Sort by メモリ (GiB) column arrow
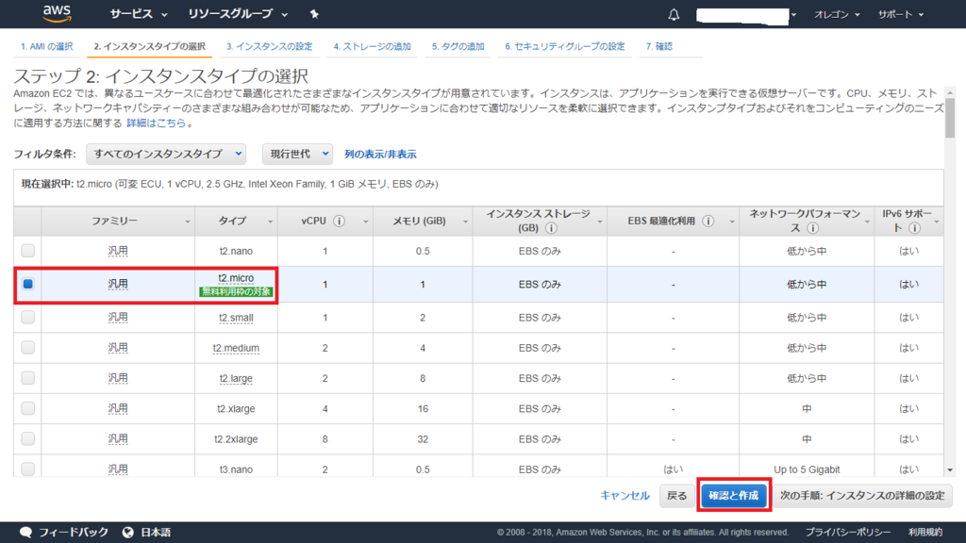The image size is (966, 543). coord(465,222)
